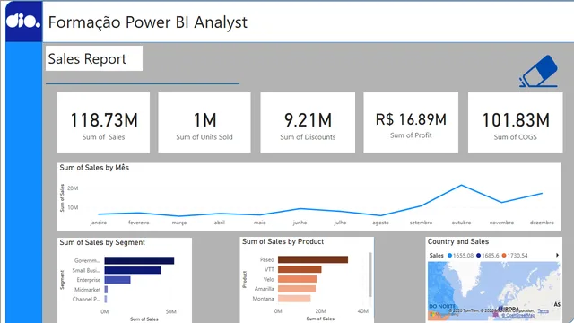Viewport: 574px width, 323px height.
Task: Click the setembro axis label
Action: tap(421, 223)
